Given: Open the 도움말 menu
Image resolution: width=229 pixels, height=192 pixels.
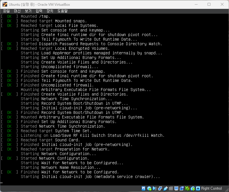Looking at the screenshot, I should click(x=63, y=11).
